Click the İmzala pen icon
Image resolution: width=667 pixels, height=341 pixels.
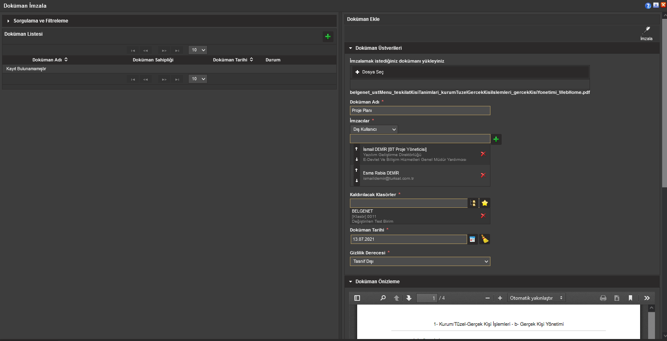point(646,30)
